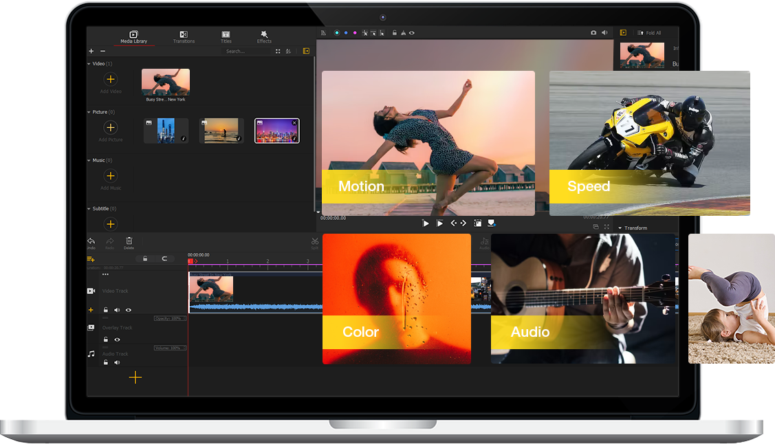
Task: Click the sort media icon
Action: click(288, 51)
